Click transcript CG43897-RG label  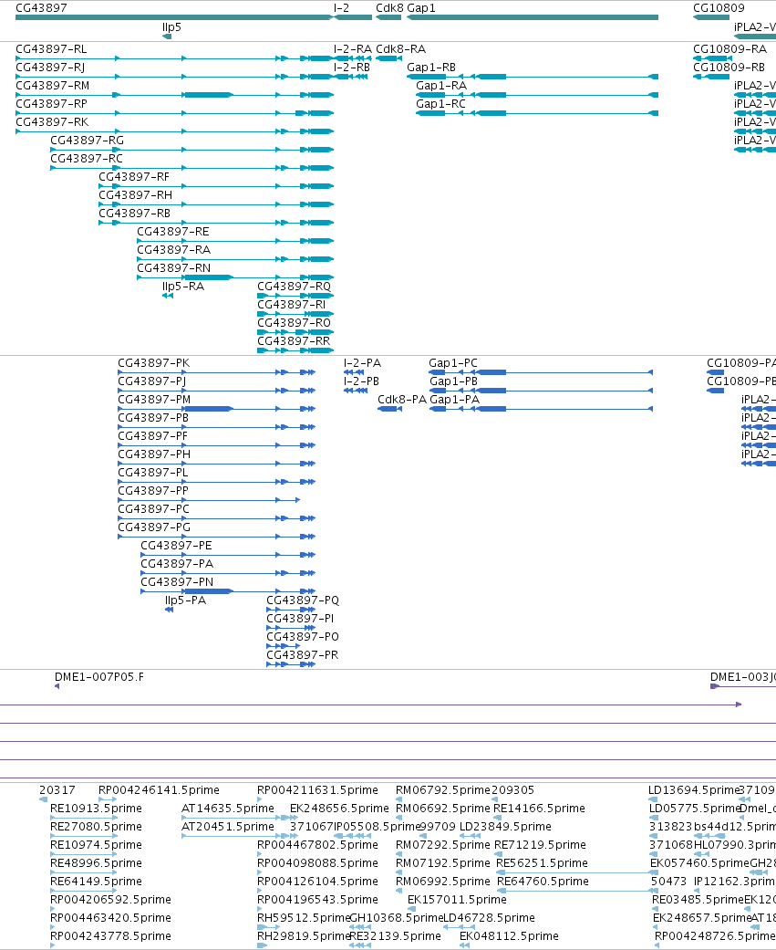[x=88, y=140]
